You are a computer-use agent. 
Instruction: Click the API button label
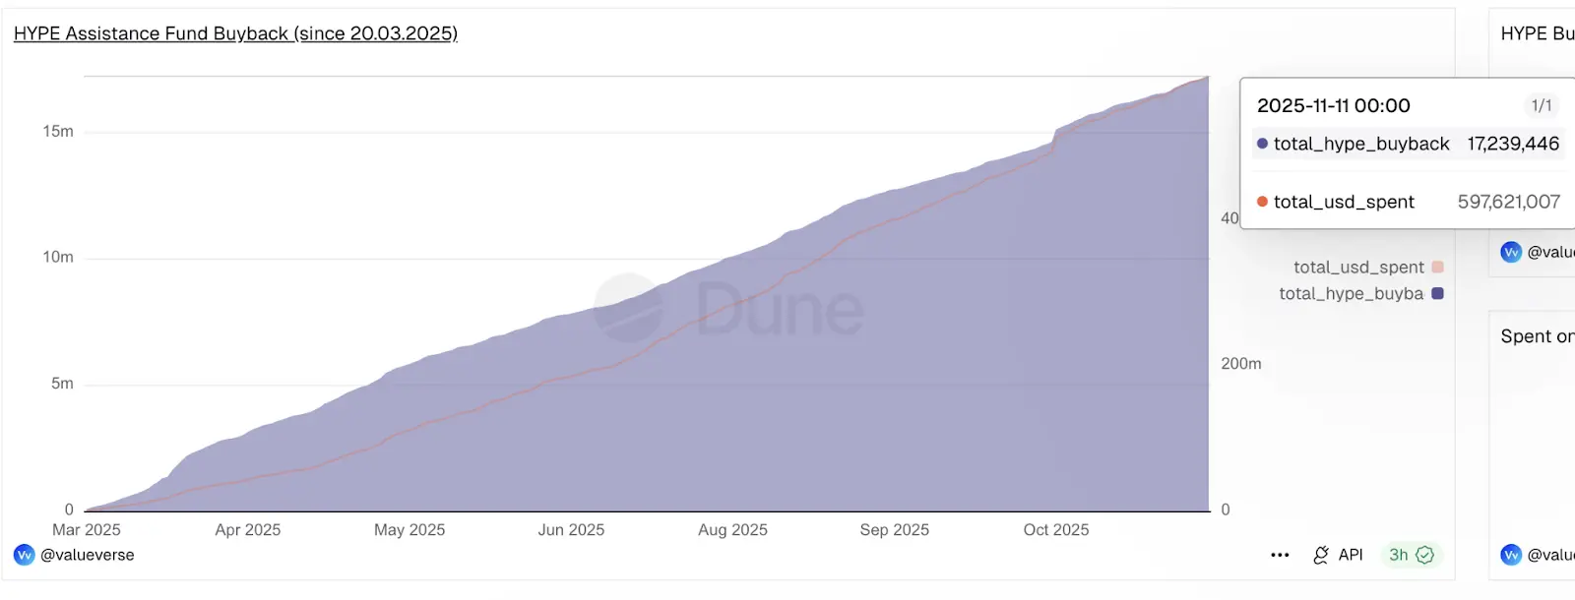pos(1351,555)
